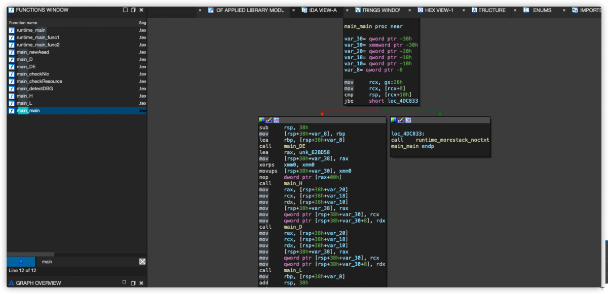The image size is (608, 294).
Task: Open the Strings Window tab
Action: pos(380,10)
